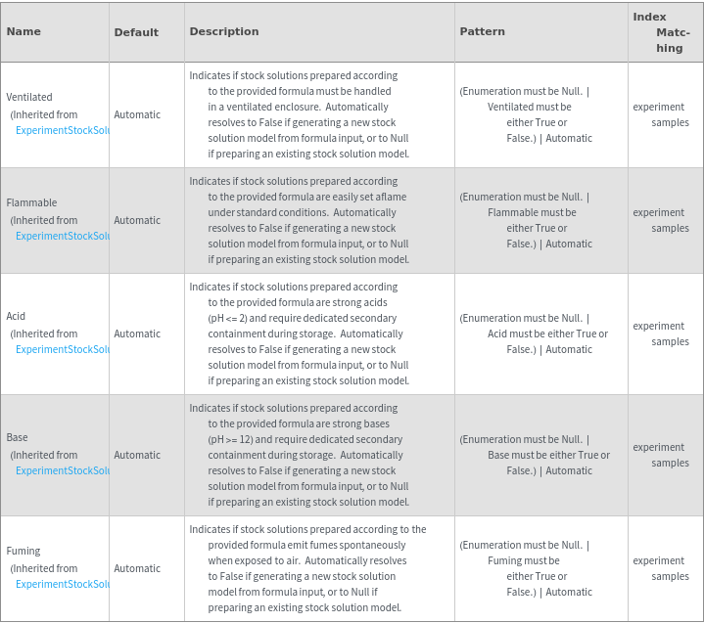Click the Name column header
This screenshot has height=623, width=704.
coord(23,31)
